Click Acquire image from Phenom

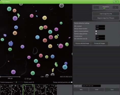pyautogui.click(x=106, y=18)
